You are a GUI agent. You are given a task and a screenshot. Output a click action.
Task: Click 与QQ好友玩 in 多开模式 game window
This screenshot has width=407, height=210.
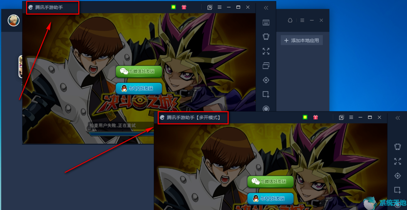coord(271,199)
